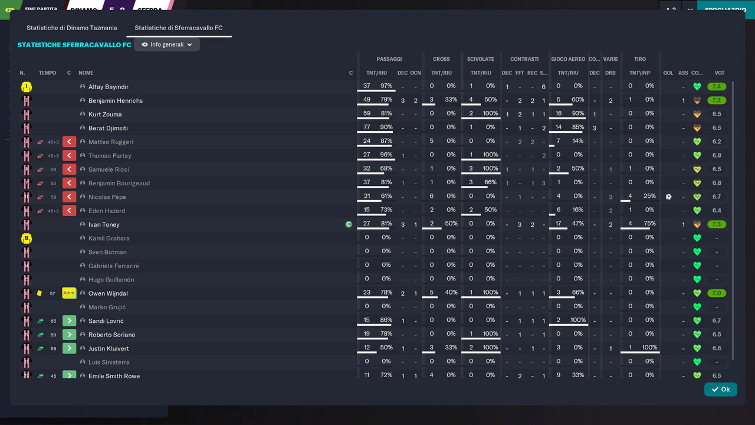755x425 pixels.
Task: Click Kamil Grabara's number 12 goalkeeper shirt
Action: (x=26, y=238)
